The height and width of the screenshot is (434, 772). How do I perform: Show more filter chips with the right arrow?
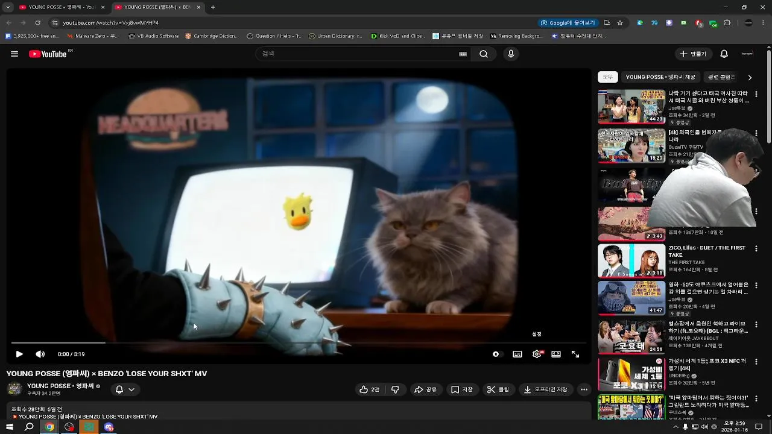[x=750, y=77]
